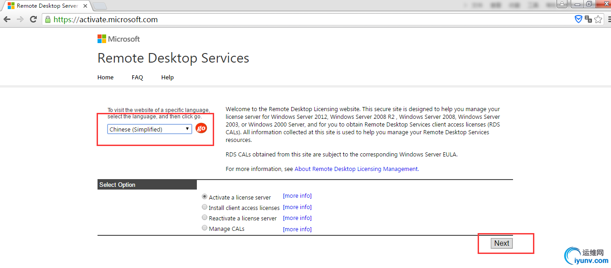Open the Chrome user profile button
611x268 pixels.
coord(562,4)
